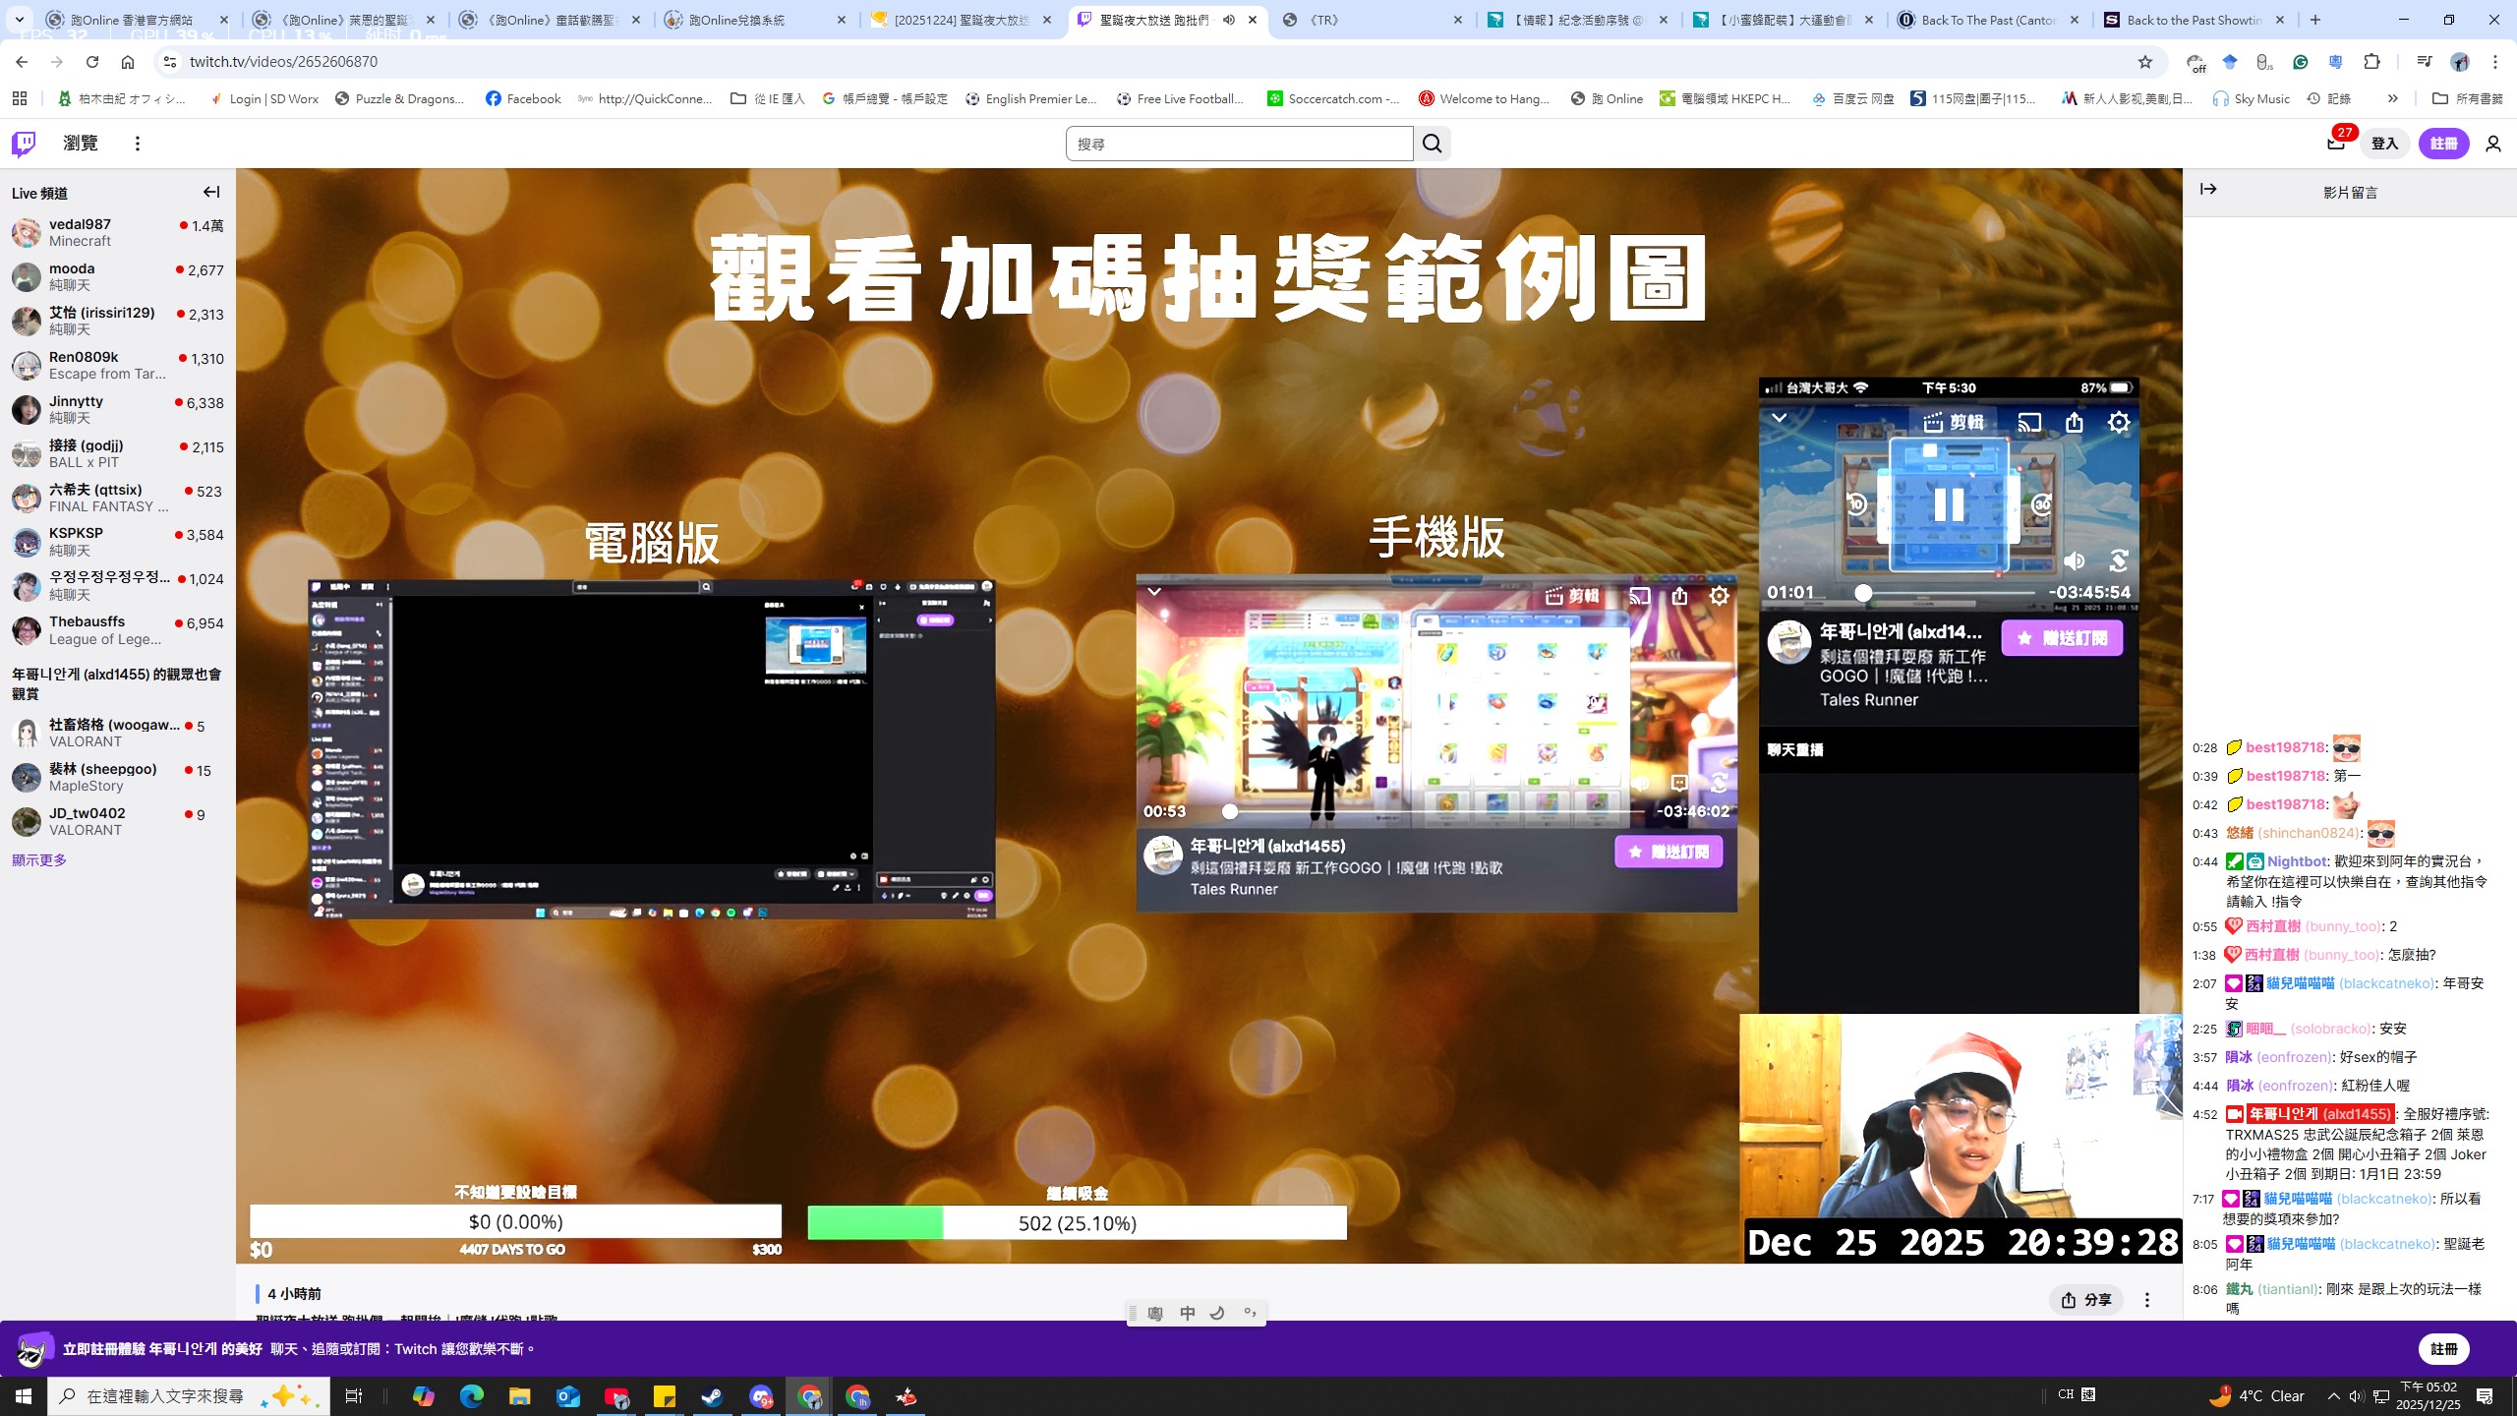Click the Twitch logo home icon
2517x1416 pixels.
[24, 144]
